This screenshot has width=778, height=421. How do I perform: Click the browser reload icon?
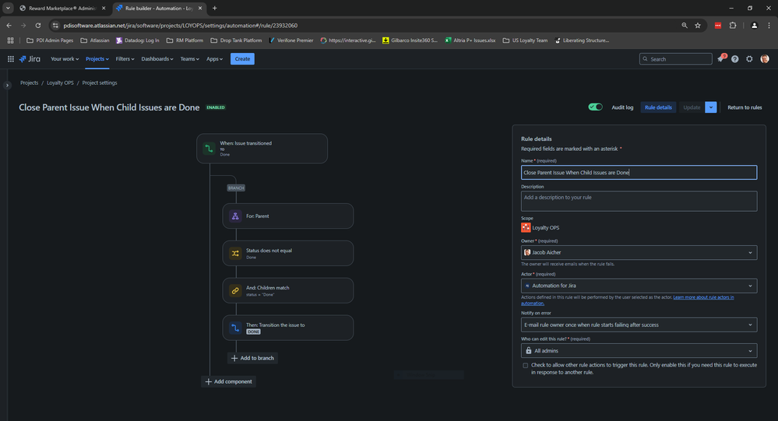pyautogui.click(x=37, y=25)
